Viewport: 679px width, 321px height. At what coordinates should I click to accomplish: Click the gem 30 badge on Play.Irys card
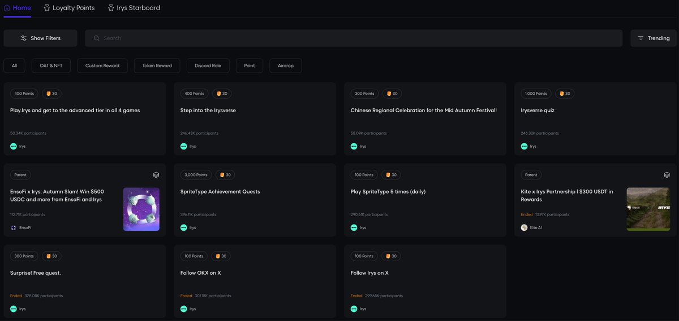tap(51, 94)
